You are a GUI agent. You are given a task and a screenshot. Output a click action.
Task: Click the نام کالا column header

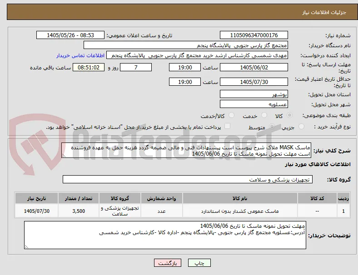coord(240,198)
